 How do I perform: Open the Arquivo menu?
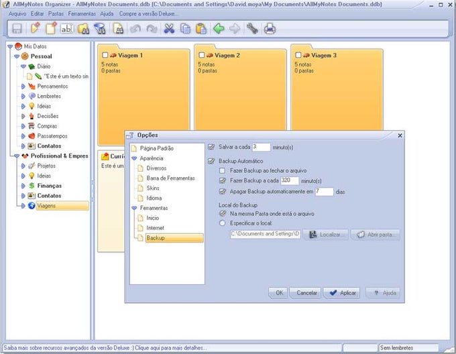tap(17, 13)
